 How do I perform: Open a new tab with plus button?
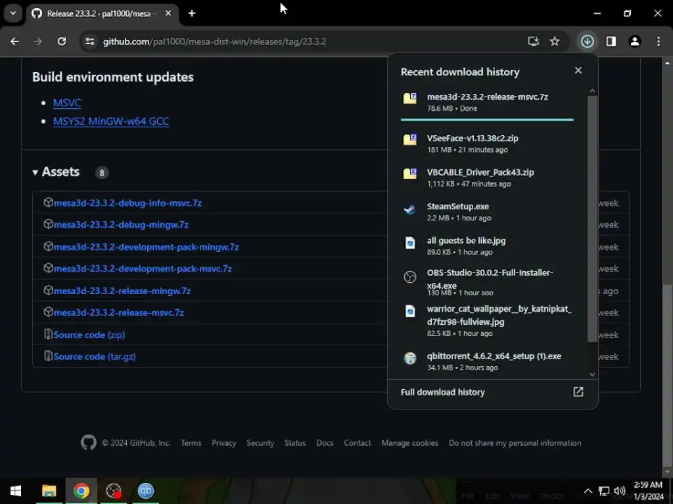[192, 13]
